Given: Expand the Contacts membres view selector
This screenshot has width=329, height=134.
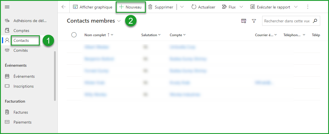Looking at the screenshot, I should tap(119, 21).
